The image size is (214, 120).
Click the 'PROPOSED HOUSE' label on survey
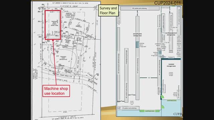(68, 41)
